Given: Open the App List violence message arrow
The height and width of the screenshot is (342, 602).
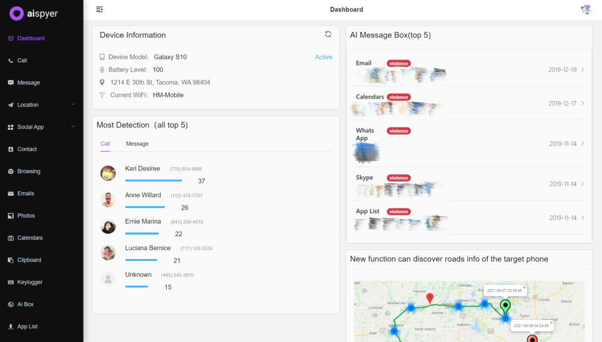Looking at the screenshot, I should click(x=583, y=218).
